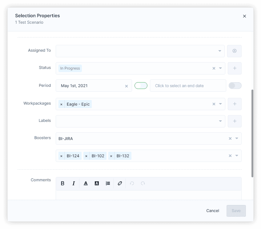This screenshot has width=261, height=229.
Task: Add a new label with plus button
Action: 235,121
